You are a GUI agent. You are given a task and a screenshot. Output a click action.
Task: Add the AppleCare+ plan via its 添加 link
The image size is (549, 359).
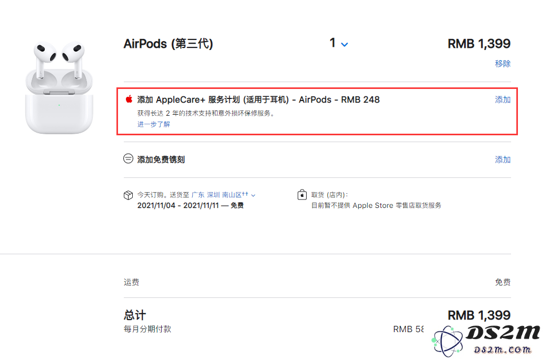(x=503, y=99)
